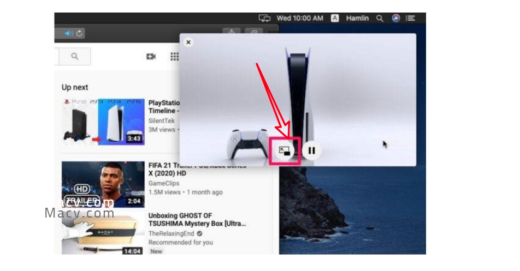520x271 pixels.
Task: Click Unboxing GHOST OF TSUSHIMA Mystery Box title
Action: [x=197, y=219]
